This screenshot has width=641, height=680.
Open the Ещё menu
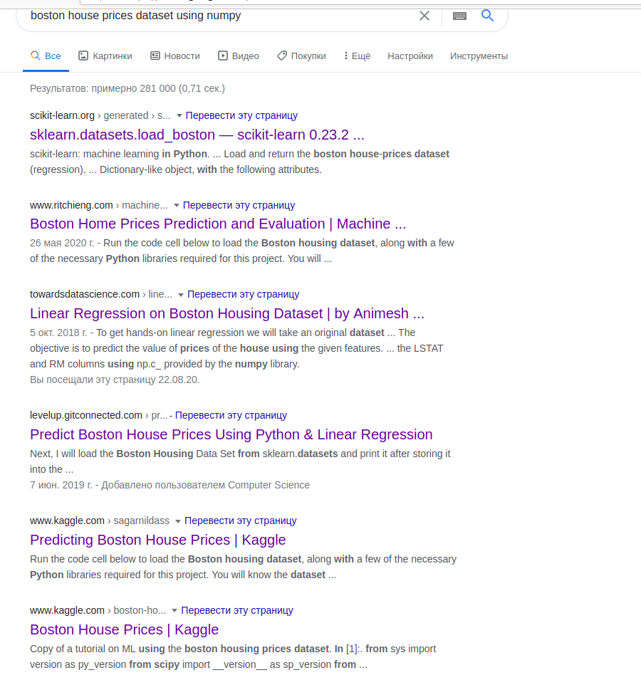pyautogui.click(x=357, y=56)
